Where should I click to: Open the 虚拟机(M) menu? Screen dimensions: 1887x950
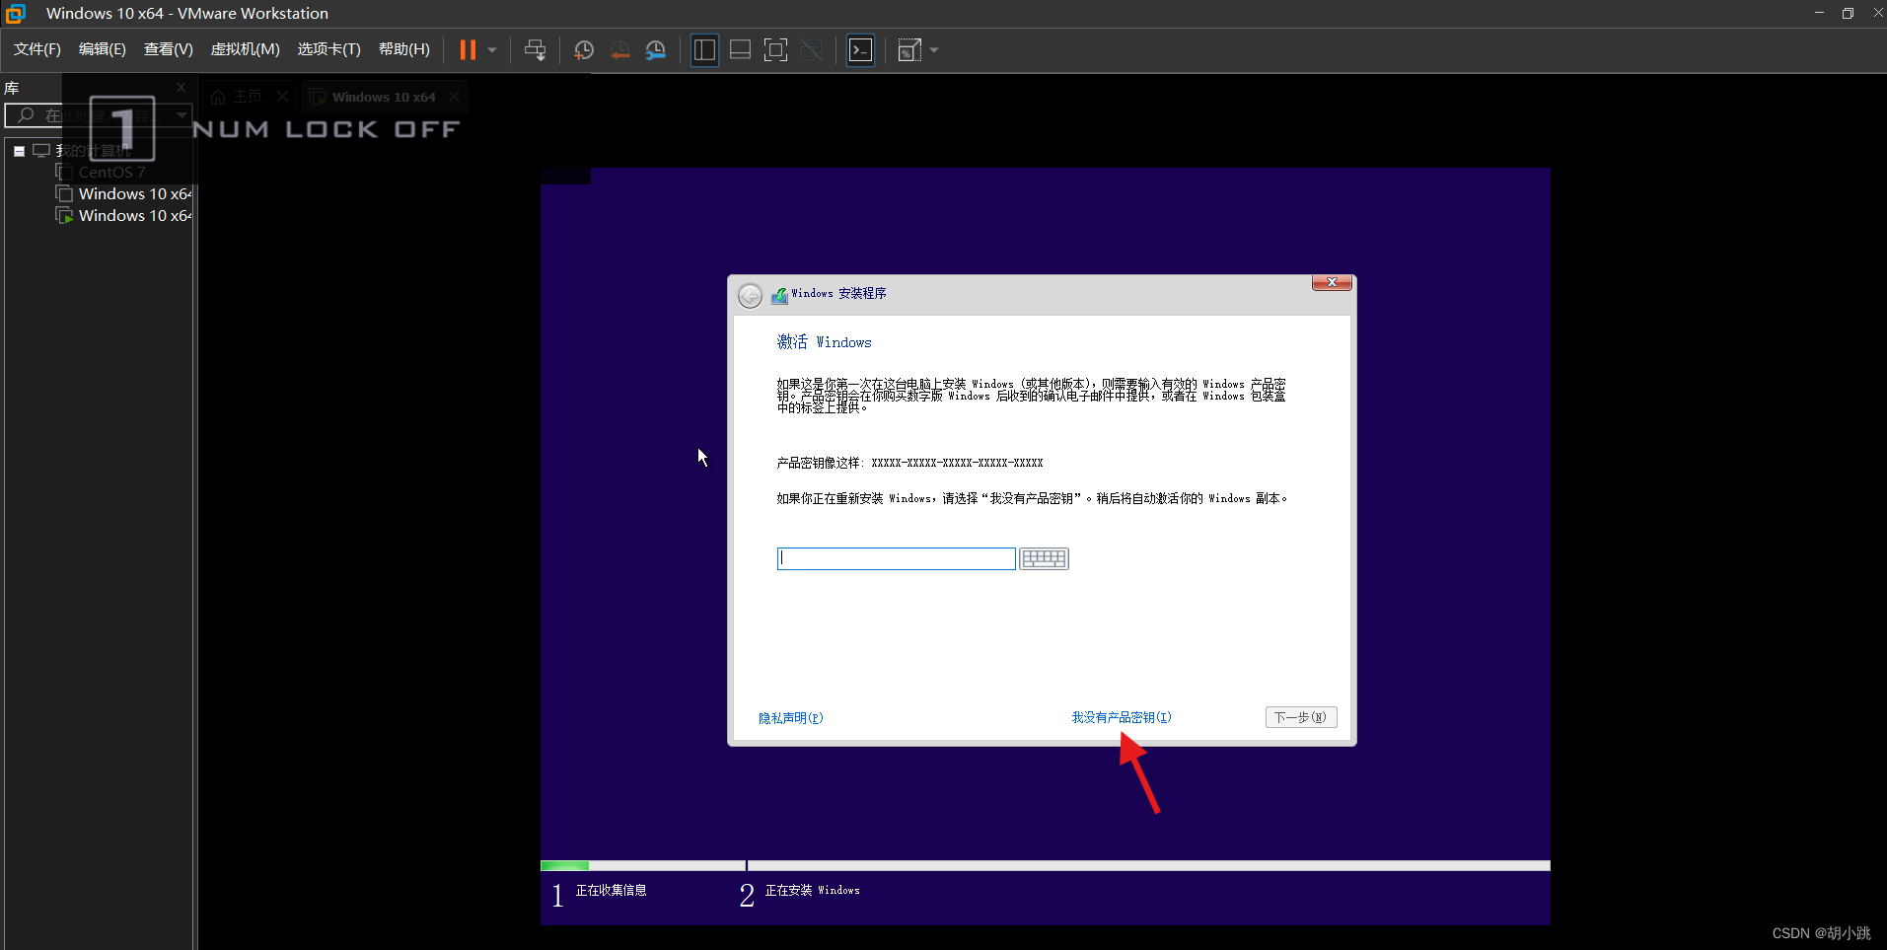pyautogui.click(x=245, y=48)
